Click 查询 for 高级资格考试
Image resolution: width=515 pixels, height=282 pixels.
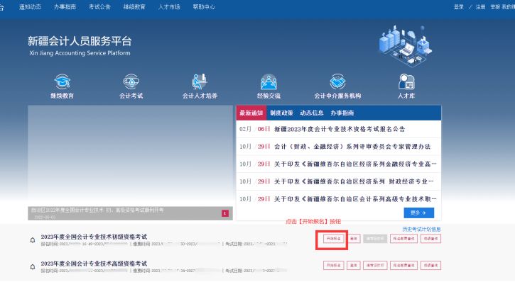[354, 265]
